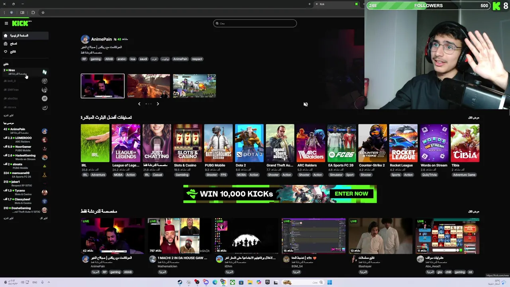This screenshot has height=287, width=510.
Task: Open Windows Start menu button
Action: tap(330, 282)
